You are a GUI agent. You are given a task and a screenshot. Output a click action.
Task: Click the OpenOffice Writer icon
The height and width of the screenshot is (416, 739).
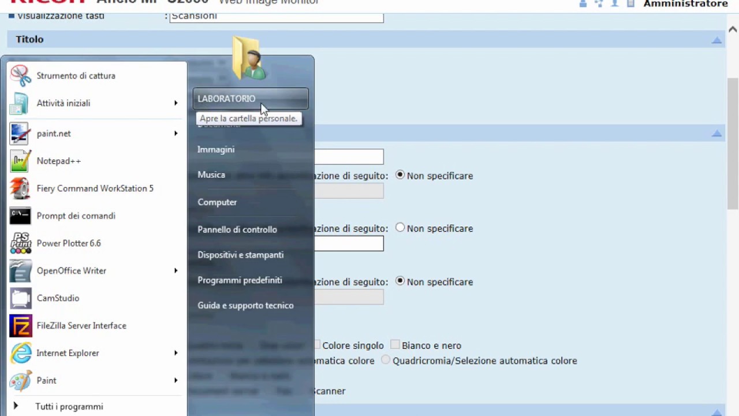(x=20, y=270)
